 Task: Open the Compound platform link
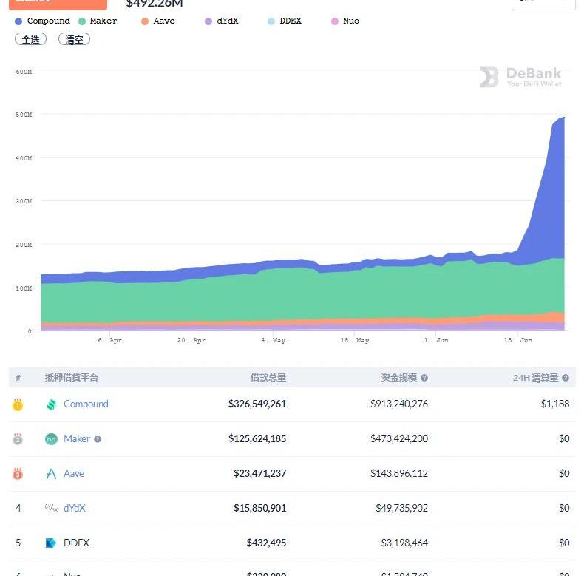pos(86,404)
